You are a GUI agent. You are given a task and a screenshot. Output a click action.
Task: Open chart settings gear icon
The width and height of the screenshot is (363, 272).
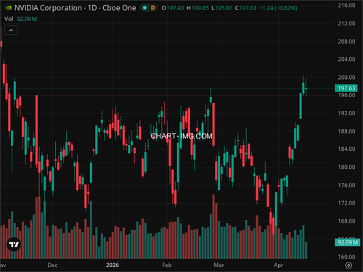pyautogui.click(x=348, y=265)
